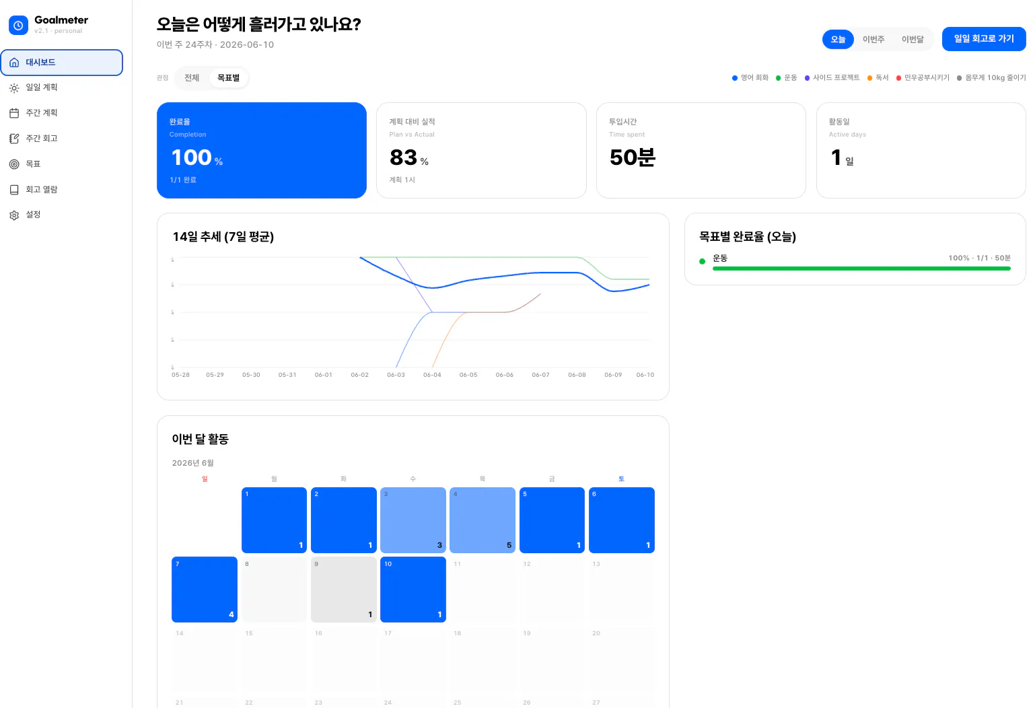This screenshot has height=708, width=1033.
Task: Click the 일일 회고로 가기 button
Action: (984, 39)
